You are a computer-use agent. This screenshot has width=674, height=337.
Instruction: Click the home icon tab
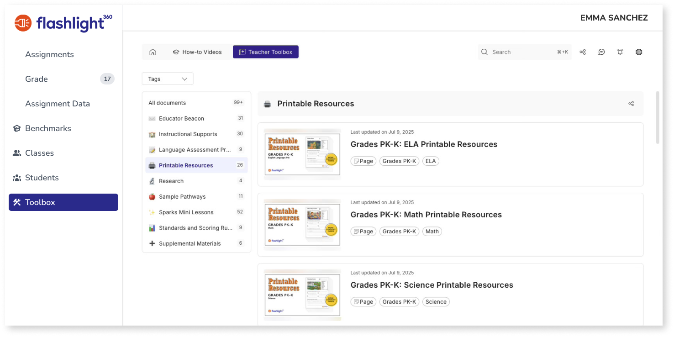[153, 52]
